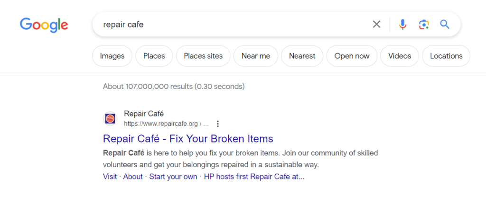Click the magnifying glass search icon
Image resolution: width=486 pixels, height=204 pixels.
[x=445, y=25]
